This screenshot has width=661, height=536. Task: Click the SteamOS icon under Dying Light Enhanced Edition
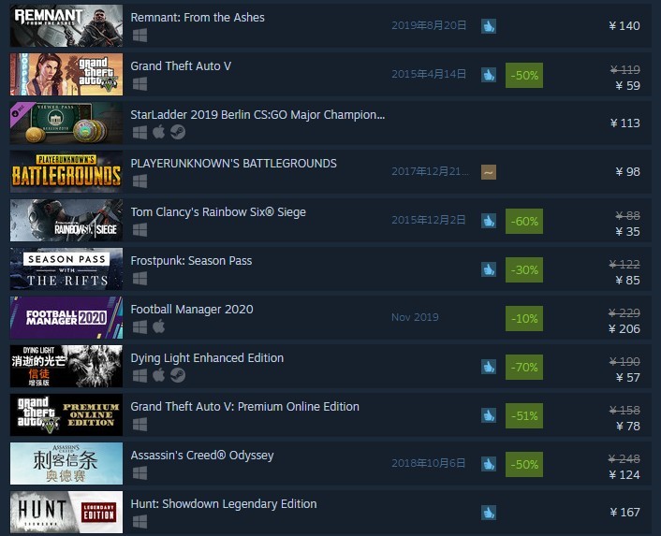178,375
